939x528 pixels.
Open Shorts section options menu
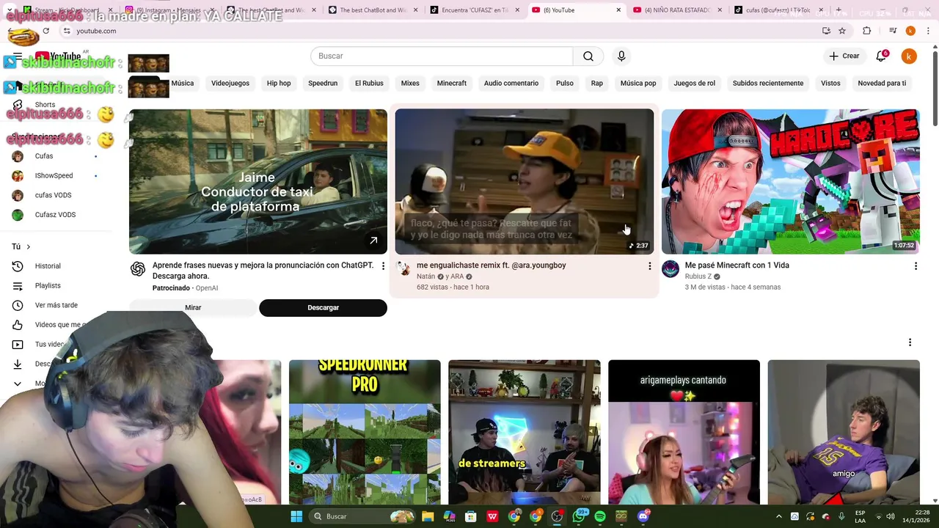[910, 342]
